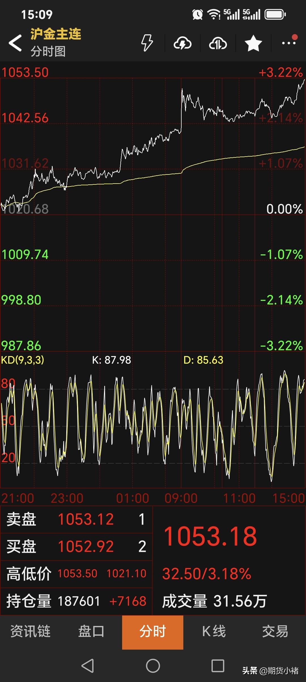Image resolution: width=306 pixels, height=682 pixels.
Task: Open the cloud up-down sync icon
Action: 218,43
